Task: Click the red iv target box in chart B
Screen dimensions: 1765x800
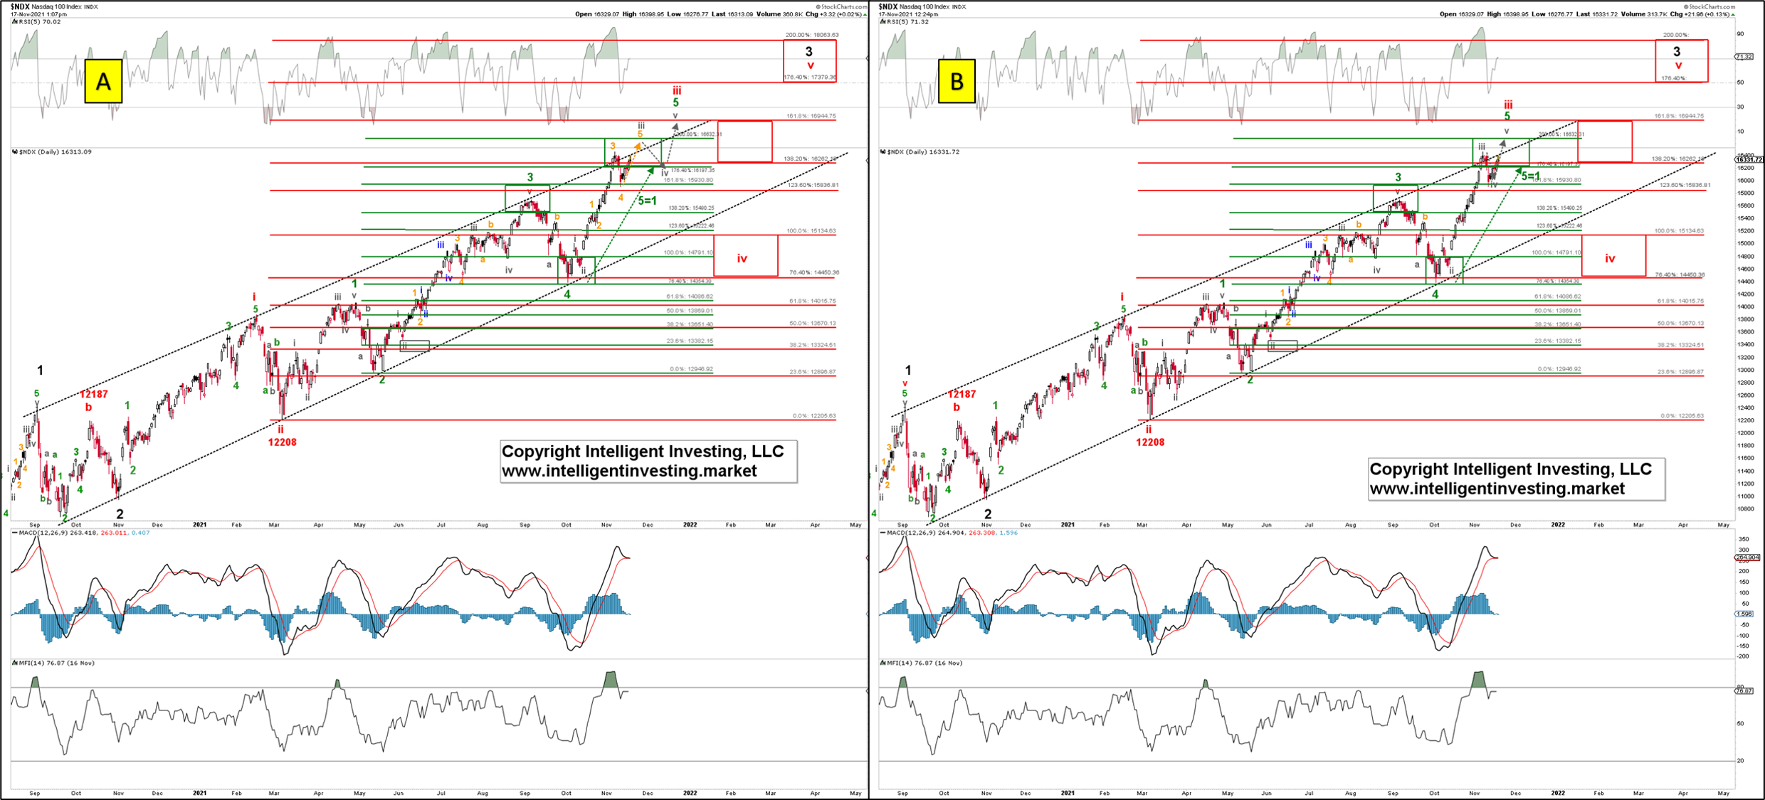Action: (x=1613, y=256)
